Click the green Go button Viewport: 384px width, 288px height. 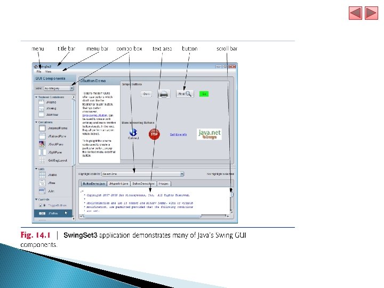click(204, 94)
